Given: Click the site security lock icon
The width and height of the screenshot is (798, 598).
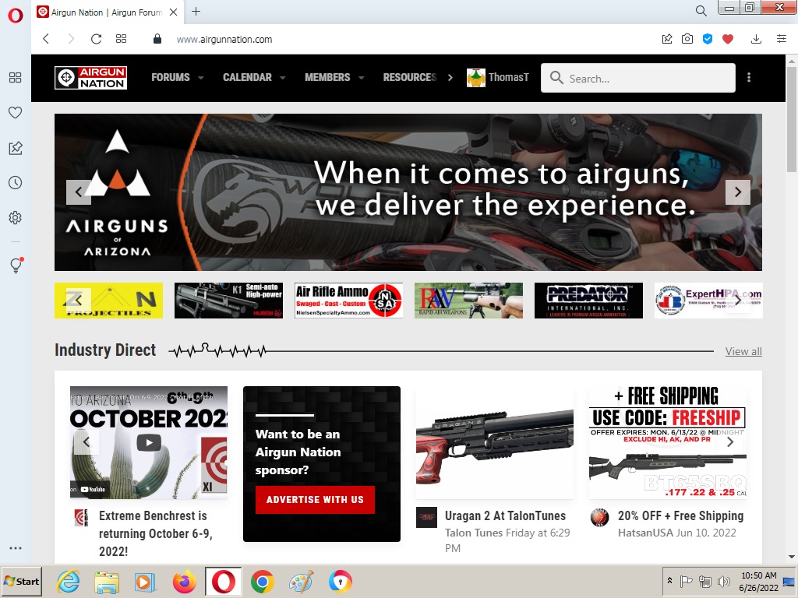Looking at the screenshot, I should [x=157, y=39].
